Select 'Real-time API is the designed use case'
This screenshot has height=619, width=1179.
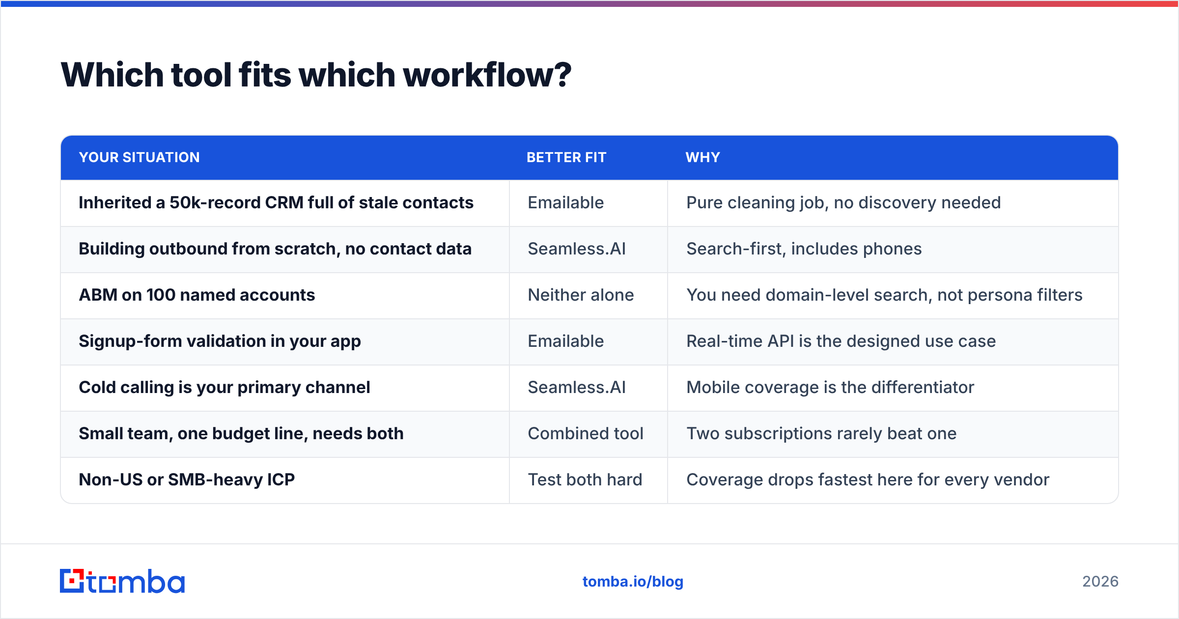841,341
